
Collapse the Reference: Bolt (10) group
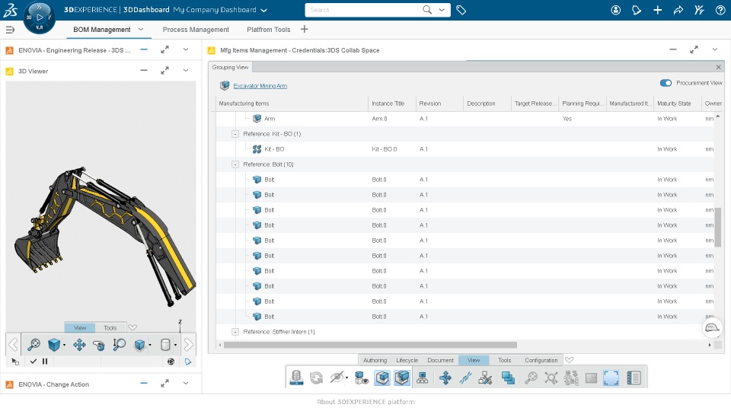point(235,164)
